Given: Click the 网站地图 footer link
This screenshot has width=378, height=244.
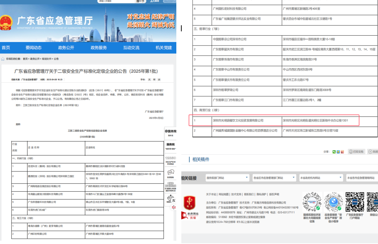Looking at the screenshot, I should pyautogui.click(x=224, y=194).
